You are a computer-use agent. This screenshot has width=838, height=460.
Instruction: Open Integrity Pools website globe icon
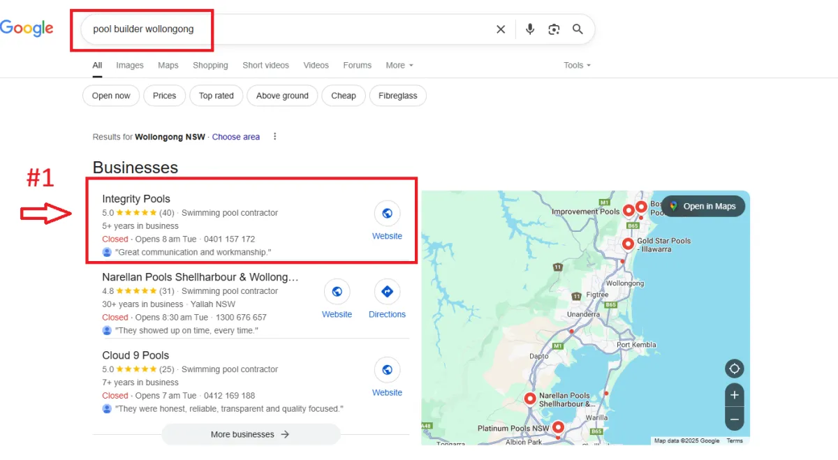387,214
